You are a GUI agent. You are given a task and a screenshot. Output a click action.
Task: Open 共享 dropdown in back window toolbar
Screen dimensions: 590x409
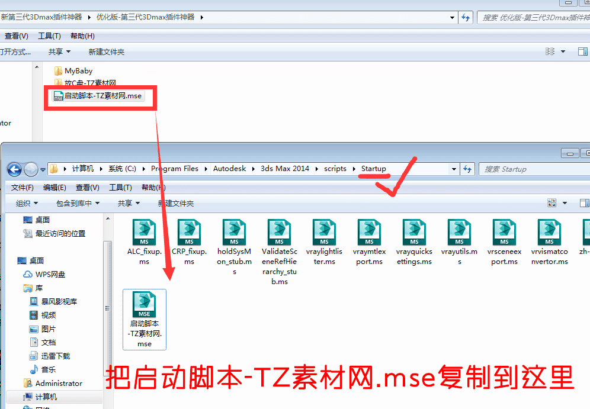[x=59, y=52]
